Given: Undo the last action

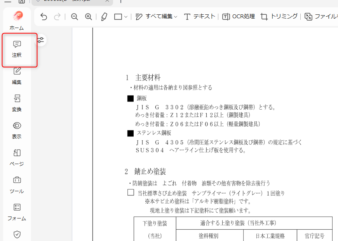Looking at the screenshot, I should click(44, 17).
